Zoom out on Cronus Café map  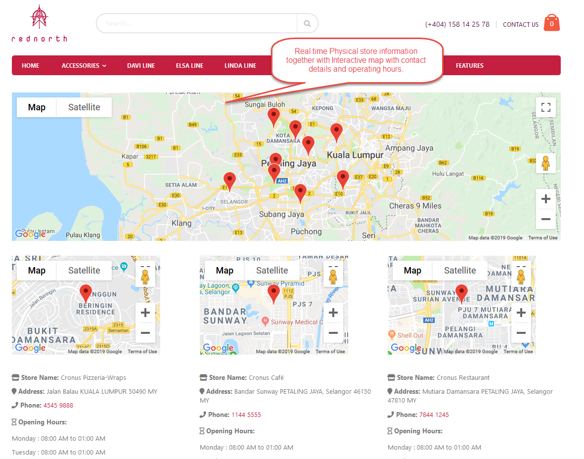click(x=333, y=333)
